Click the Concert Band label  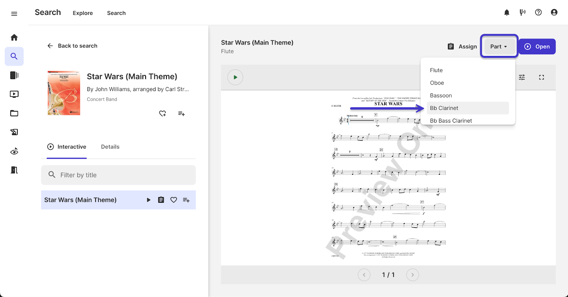point(102,99)
